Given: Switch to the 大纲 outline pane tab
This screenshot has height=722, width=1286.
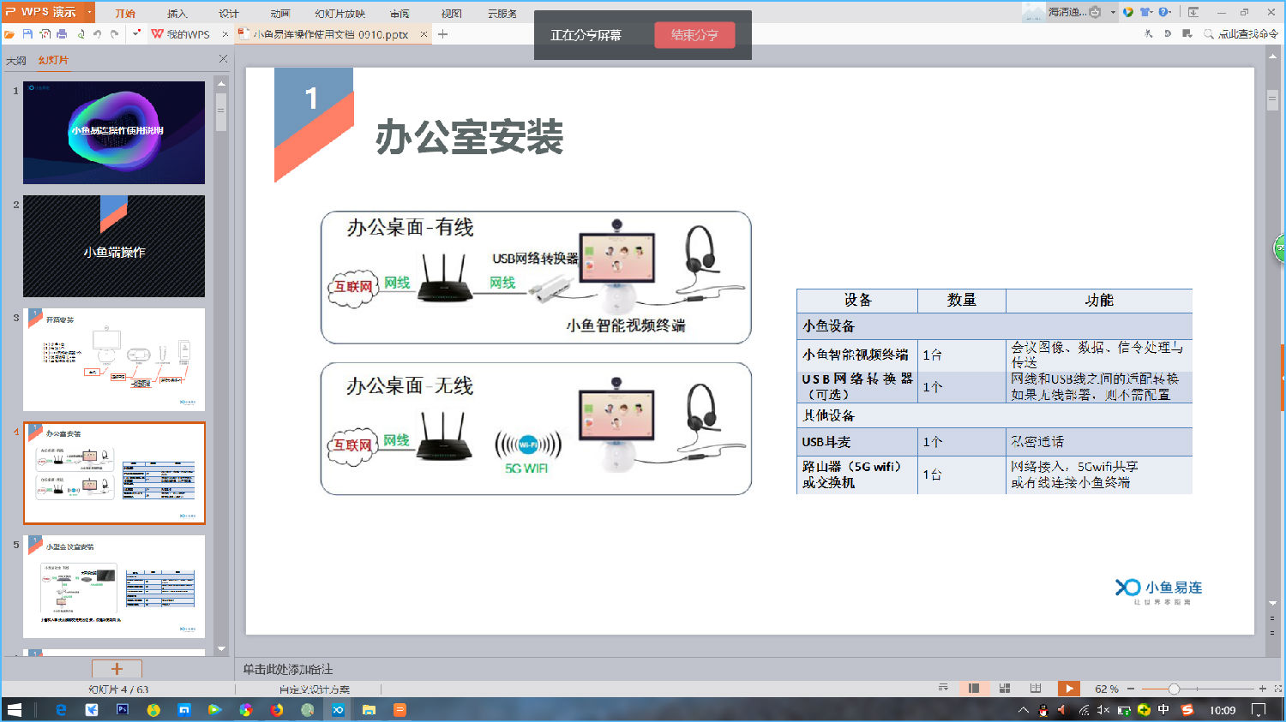Looking at the screenshot, I should pos(16,61).
